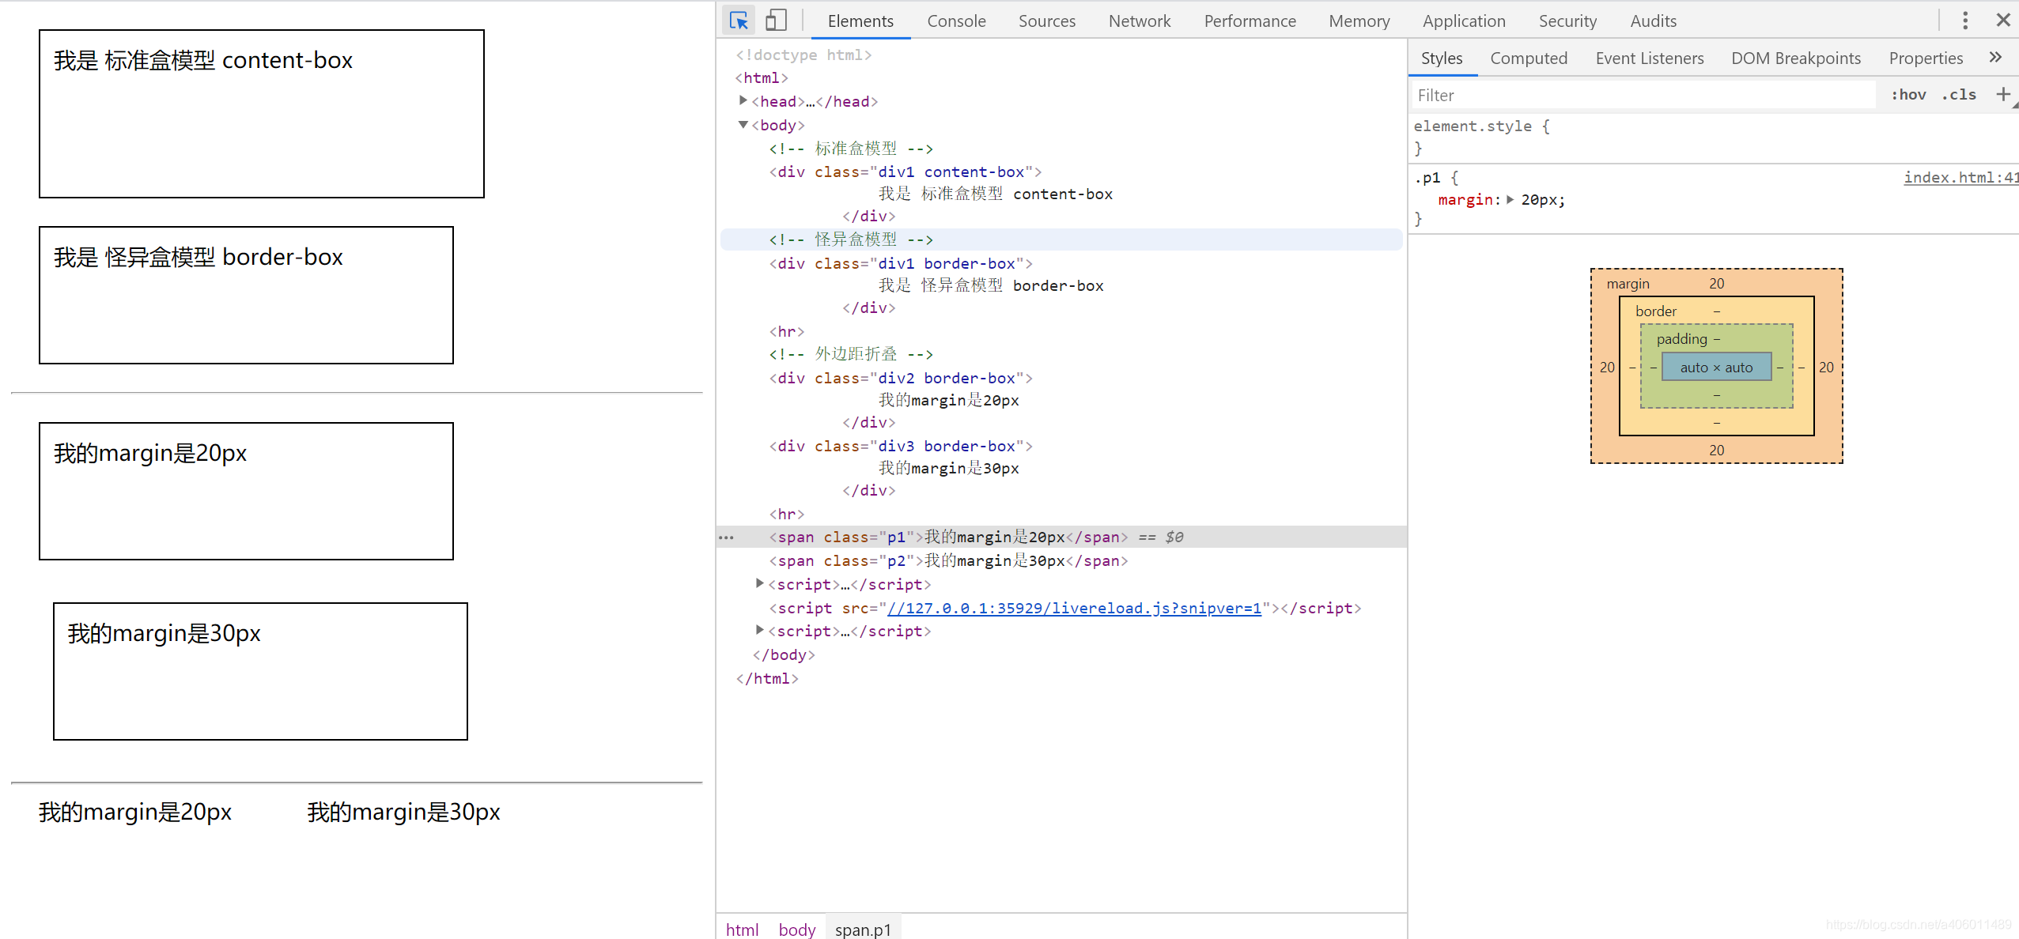This screenshot has height=939, width=2019.
Task: Click the first hr node in tree
Action: (787, 331)
